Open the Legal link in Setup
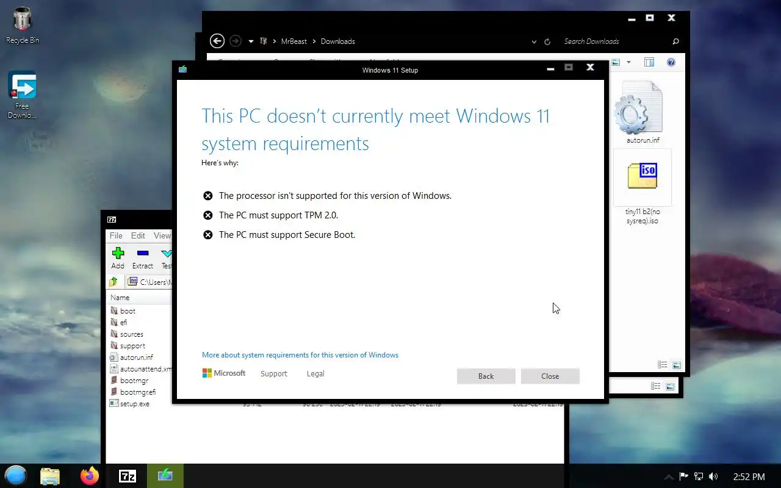The width and height of the screenshot is (781, 488). pos(315,374)
